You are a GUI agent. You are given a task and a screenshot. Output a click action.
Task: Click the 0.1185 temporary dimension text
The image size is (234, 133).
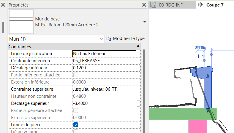(200, 47)
